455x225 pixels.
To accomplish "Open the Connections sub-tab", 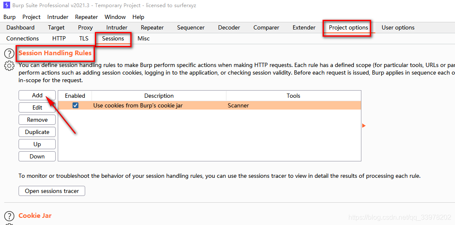I will click(x=23, y=39).
